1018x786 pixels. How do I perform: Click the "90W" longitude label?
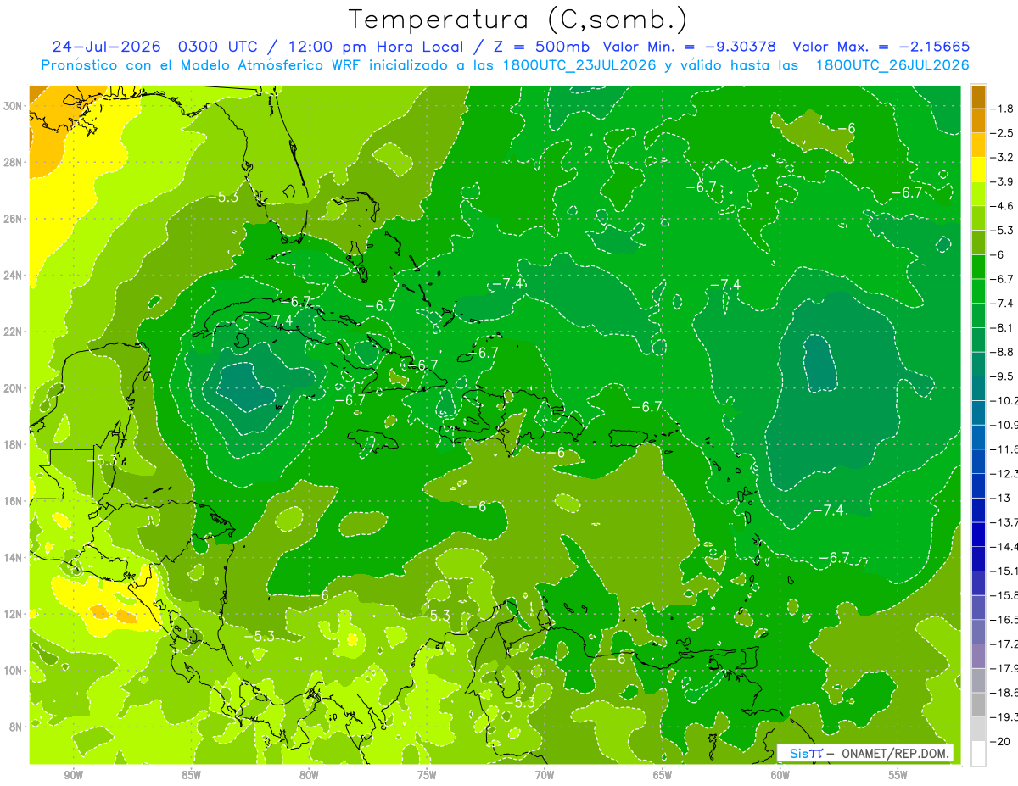click(73, 775)
